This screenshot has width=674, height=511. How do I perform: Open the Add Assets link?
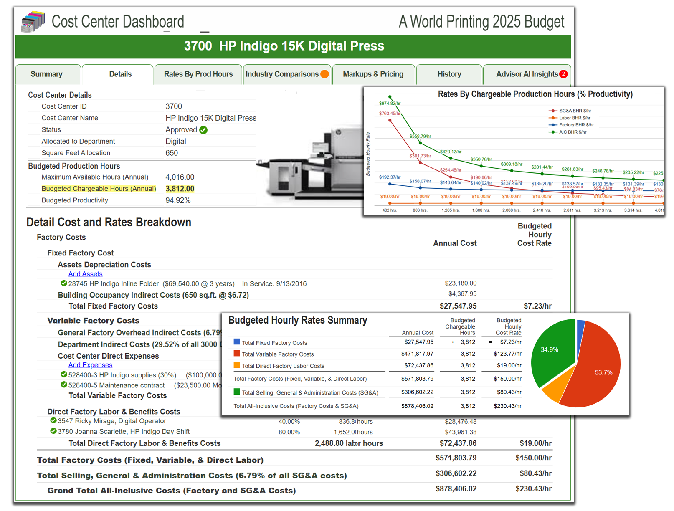(85, 274)
